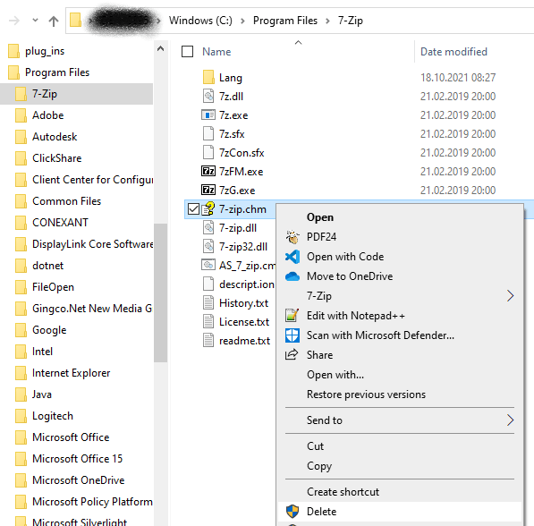The width and height of the screenshot is (534, 526).
Task: Go up one folder level arrow
Action: [x=54, y=21]
